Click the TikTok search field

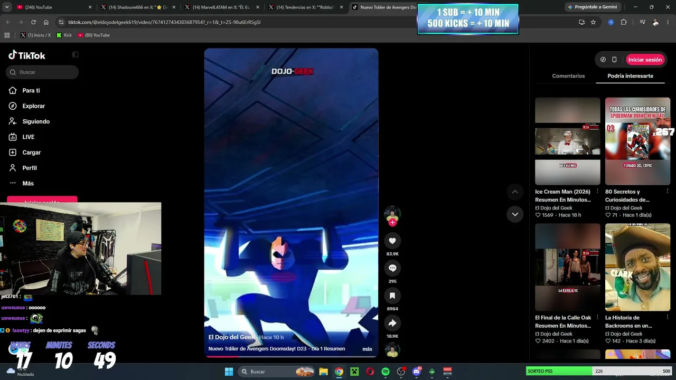(x=42, y=72)
